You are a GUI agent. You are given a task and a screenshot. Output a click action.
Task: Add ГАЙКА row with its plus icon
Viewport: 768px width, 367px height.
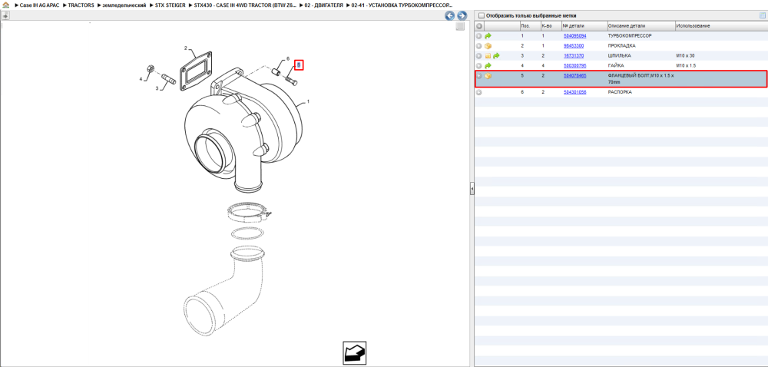tap(479, 65)
